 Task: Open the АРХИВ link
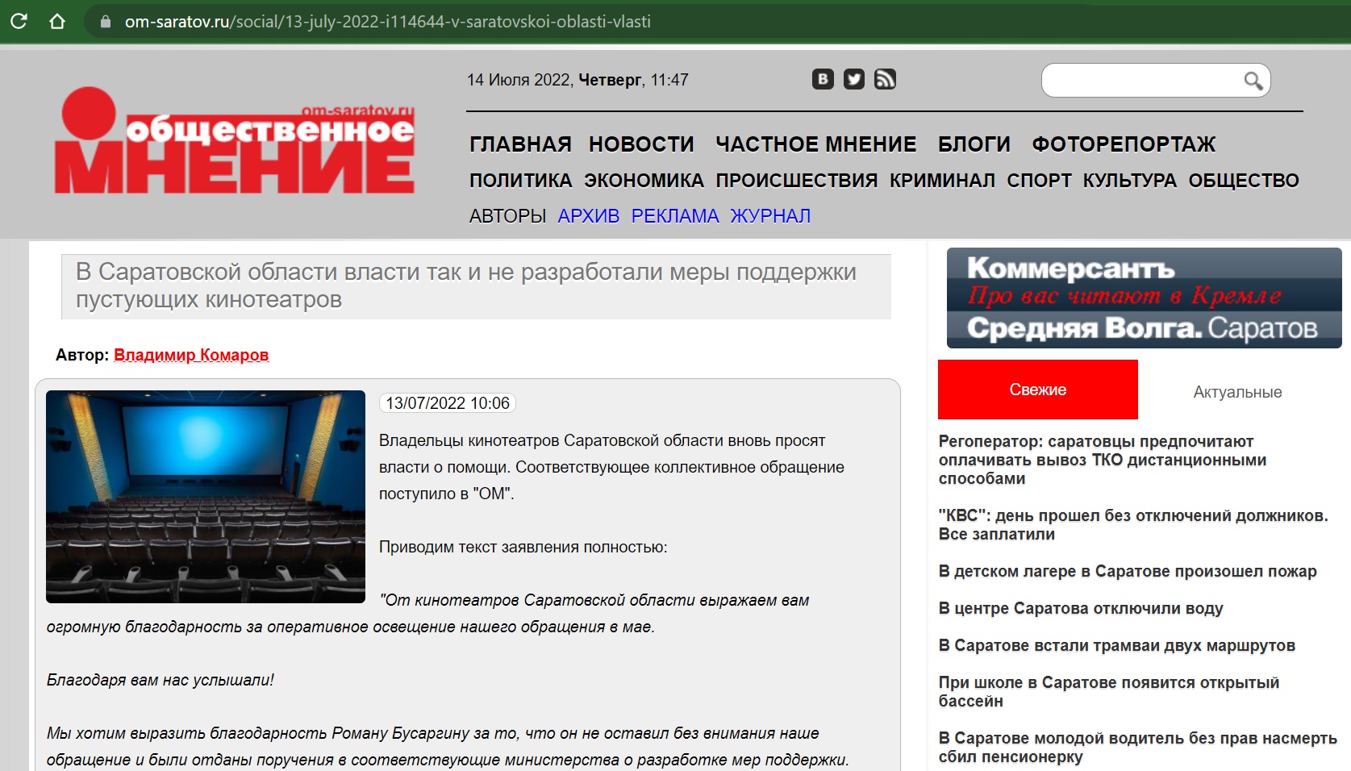pyautogui.click(x=588, y=216)
